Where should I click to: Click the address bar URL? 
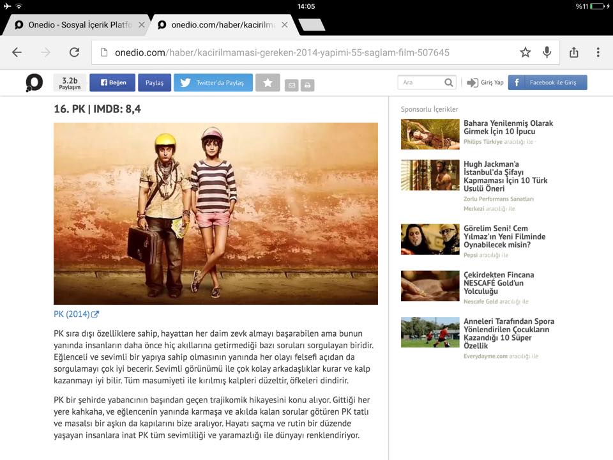(x=282, y=52)
